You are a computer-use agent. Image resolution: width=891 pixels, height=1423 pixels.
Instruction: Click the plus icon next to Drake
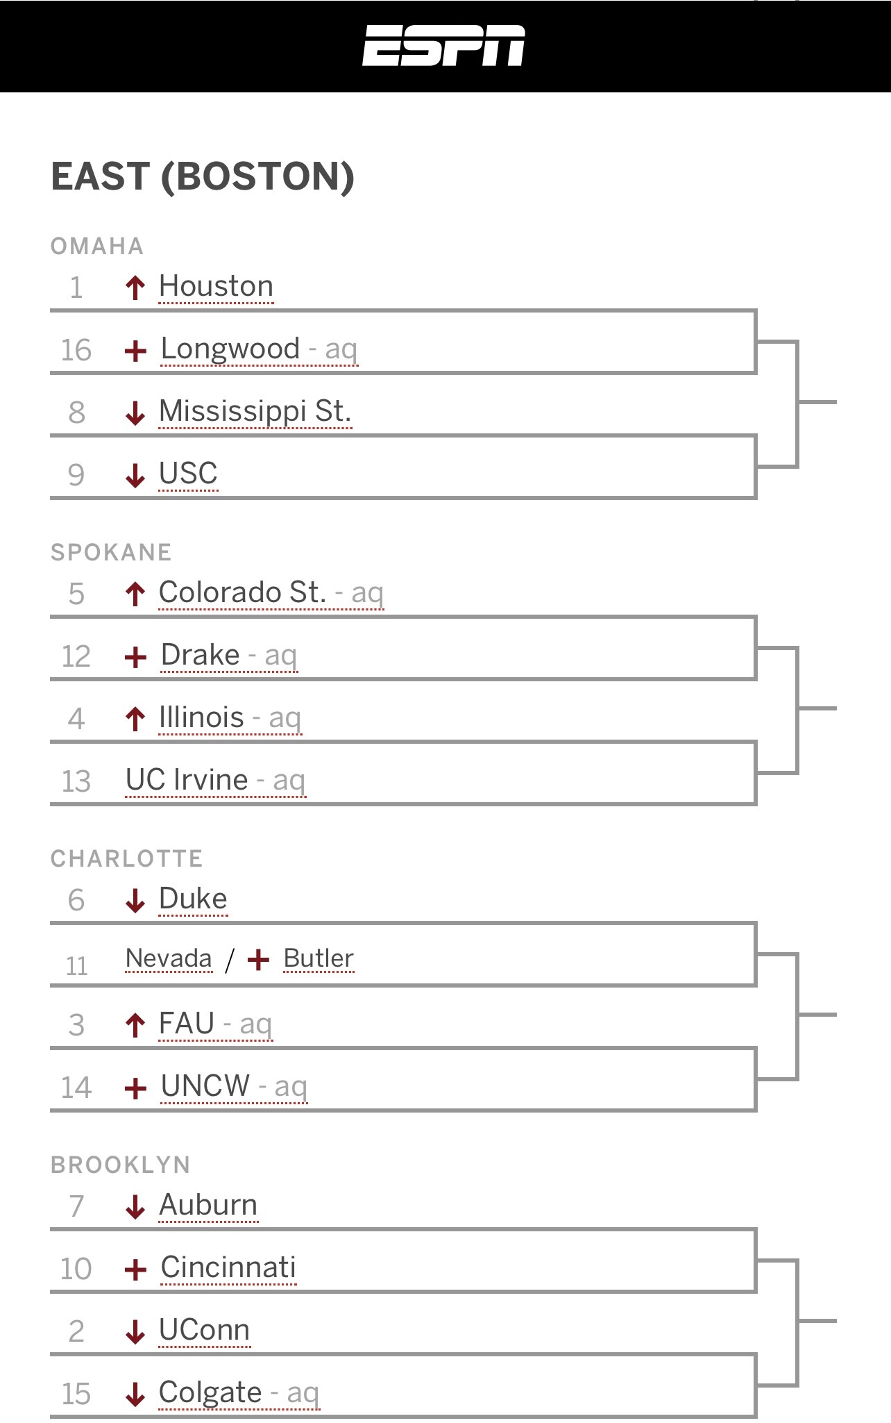[x=135, y=657]
